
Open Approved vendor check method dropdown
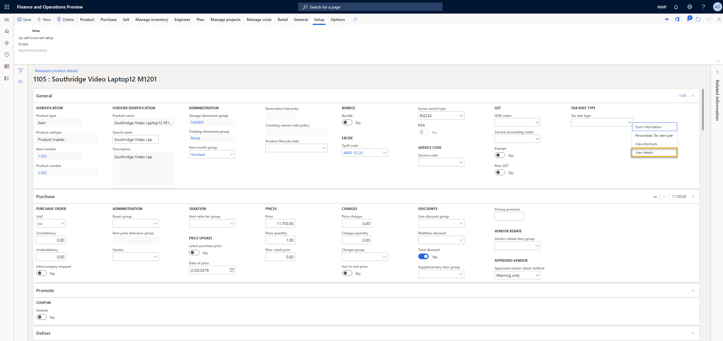(537, 275)
